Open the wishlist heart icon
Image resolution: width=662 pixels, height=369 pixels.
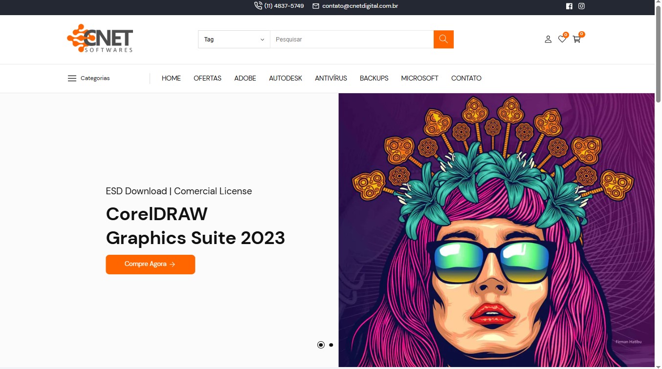562,39
